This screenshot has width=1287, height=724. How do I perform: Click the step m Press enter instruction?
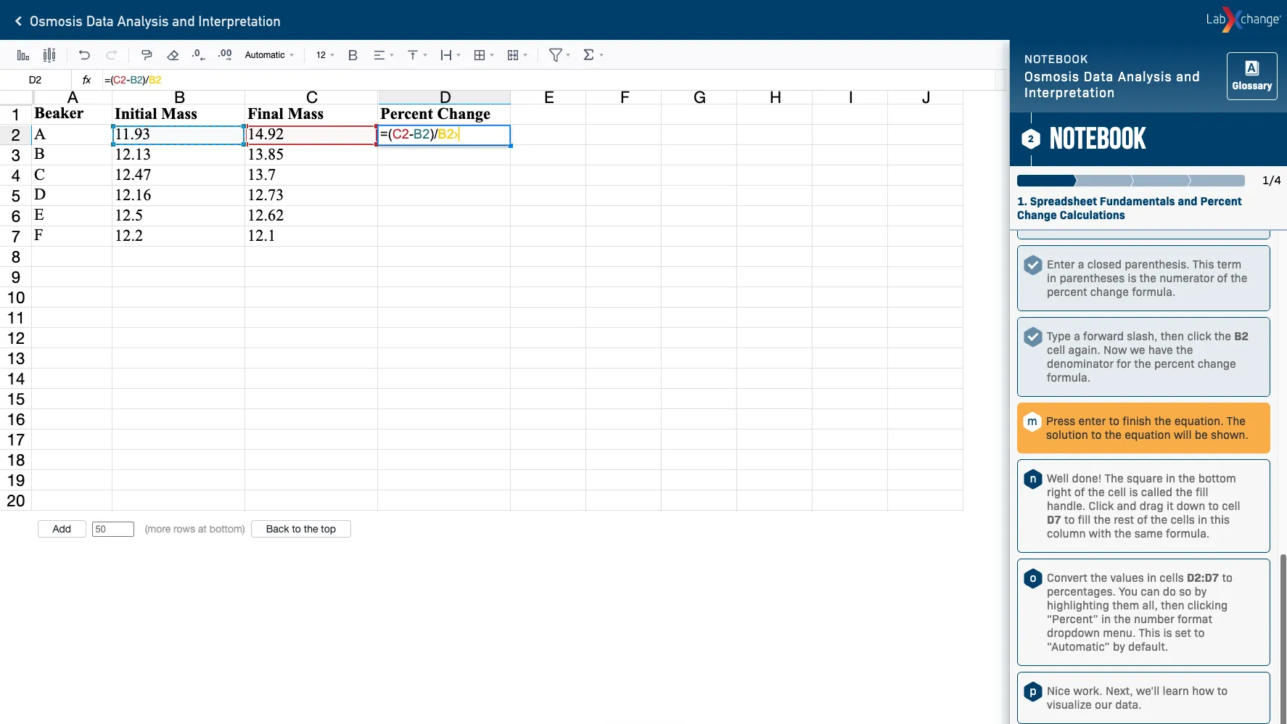tap(1143, 428)
